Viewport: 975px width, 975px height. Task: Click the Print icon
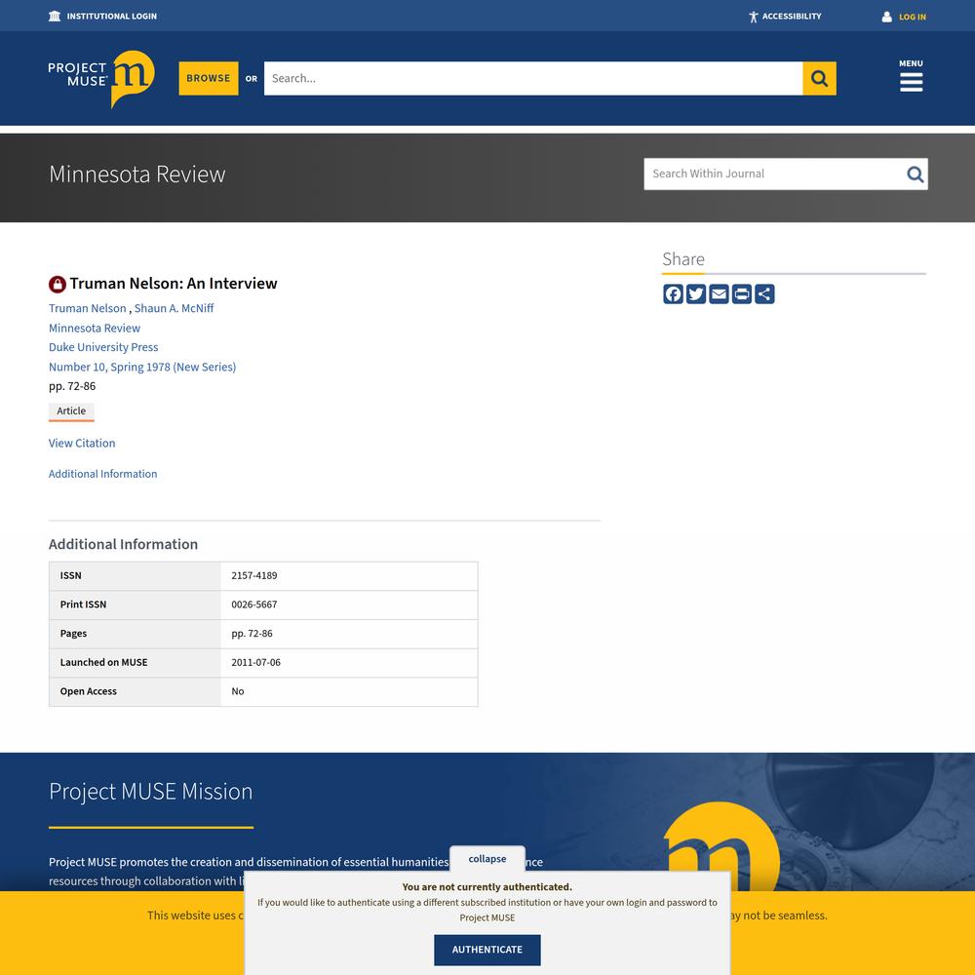pos(742,294)
